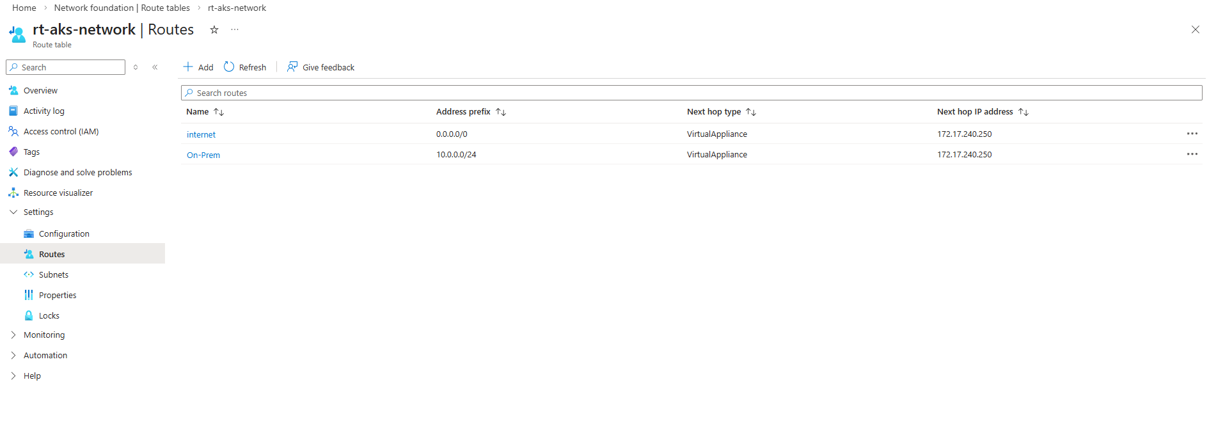This screenshot has height=435, width=1216.
Task: Expand the Automation section
Action: (x=13, y=355)
